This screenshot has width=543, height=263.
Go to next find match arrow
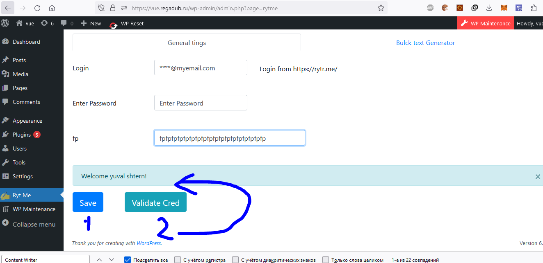click(112, 260)
